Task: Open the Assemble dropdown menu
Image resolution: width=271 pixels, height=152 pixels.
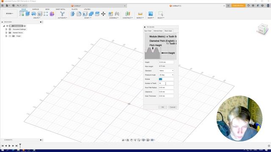Action: pos(114,18)
